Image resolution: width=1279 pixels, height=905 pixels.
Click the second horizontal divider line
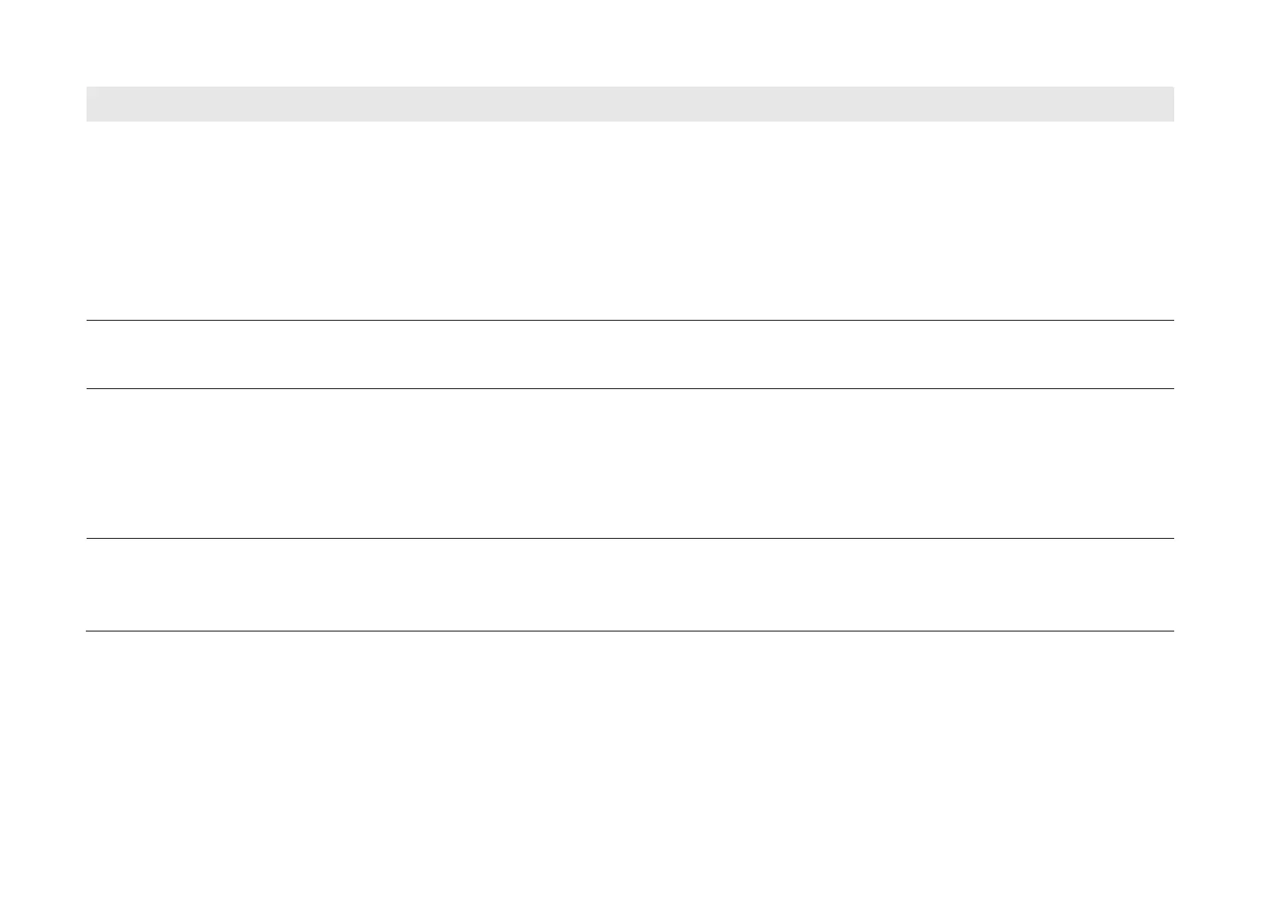pyautogui.click(x=630, y=389)
